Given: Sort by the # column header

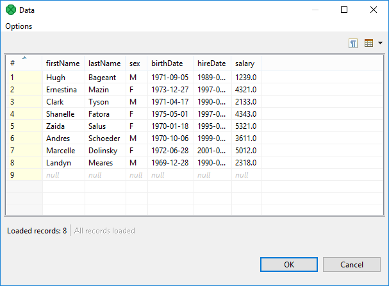Looking at the screenshot, I should (x=24, y=63).
